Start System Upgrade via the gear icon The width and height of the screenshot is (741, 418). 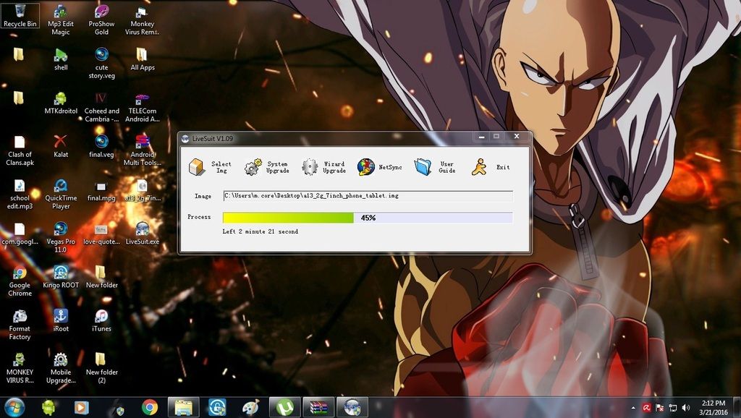pos(253,167)
